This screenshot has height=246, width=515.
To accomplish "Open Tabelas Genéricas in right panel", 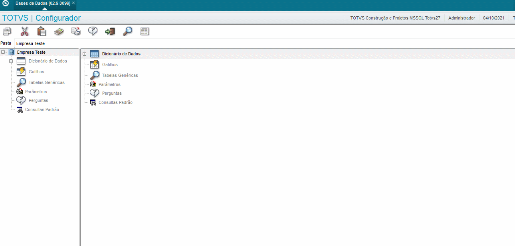I will point(120,75).
